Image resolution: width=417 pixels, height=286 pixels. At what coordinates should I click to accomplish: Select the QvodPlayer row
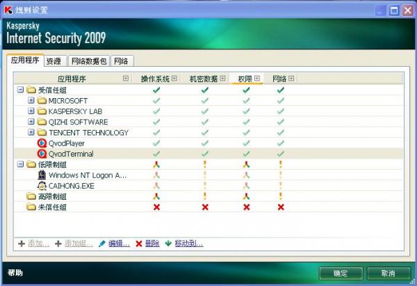[208, 143]
